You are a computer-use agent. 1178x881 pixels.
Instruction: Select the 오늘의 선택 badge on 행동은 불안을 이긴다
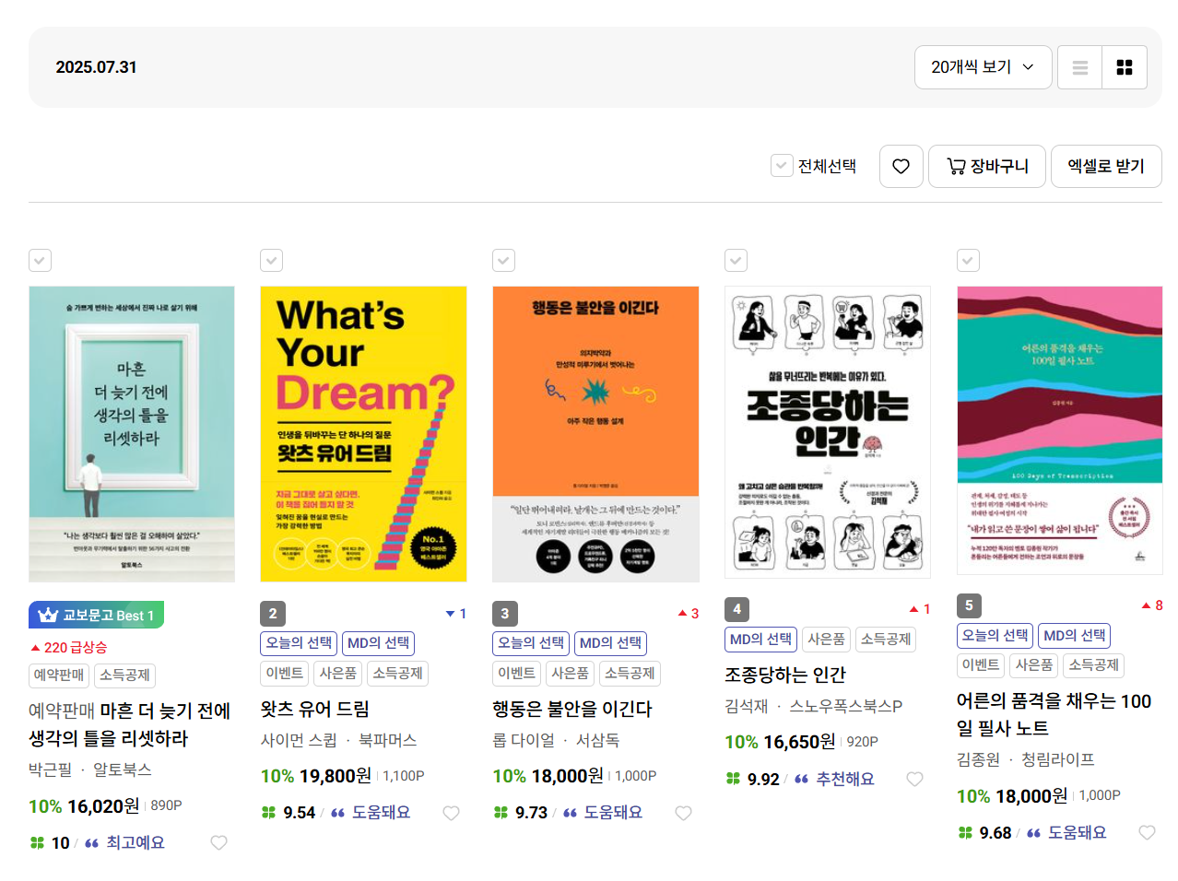coord(530,642)
